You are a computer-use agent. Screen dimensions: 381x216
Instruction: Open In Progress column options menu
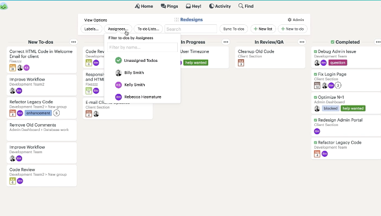pyautogui.click(x=226, y=42)
